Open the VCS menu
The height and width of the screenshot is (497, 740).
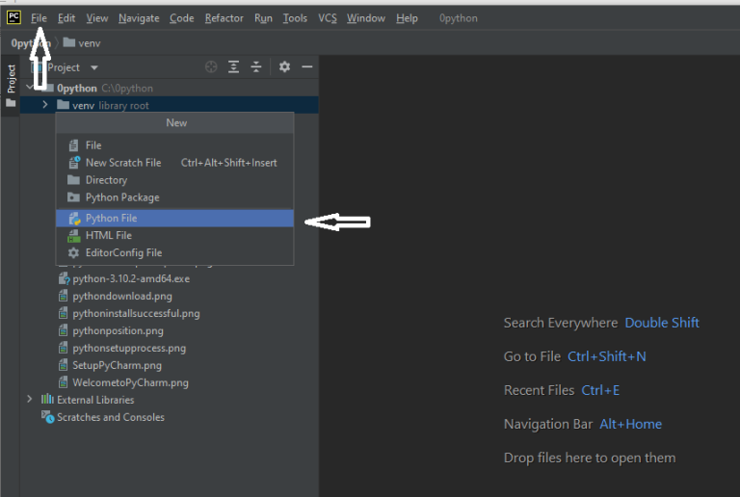point(328,18)
